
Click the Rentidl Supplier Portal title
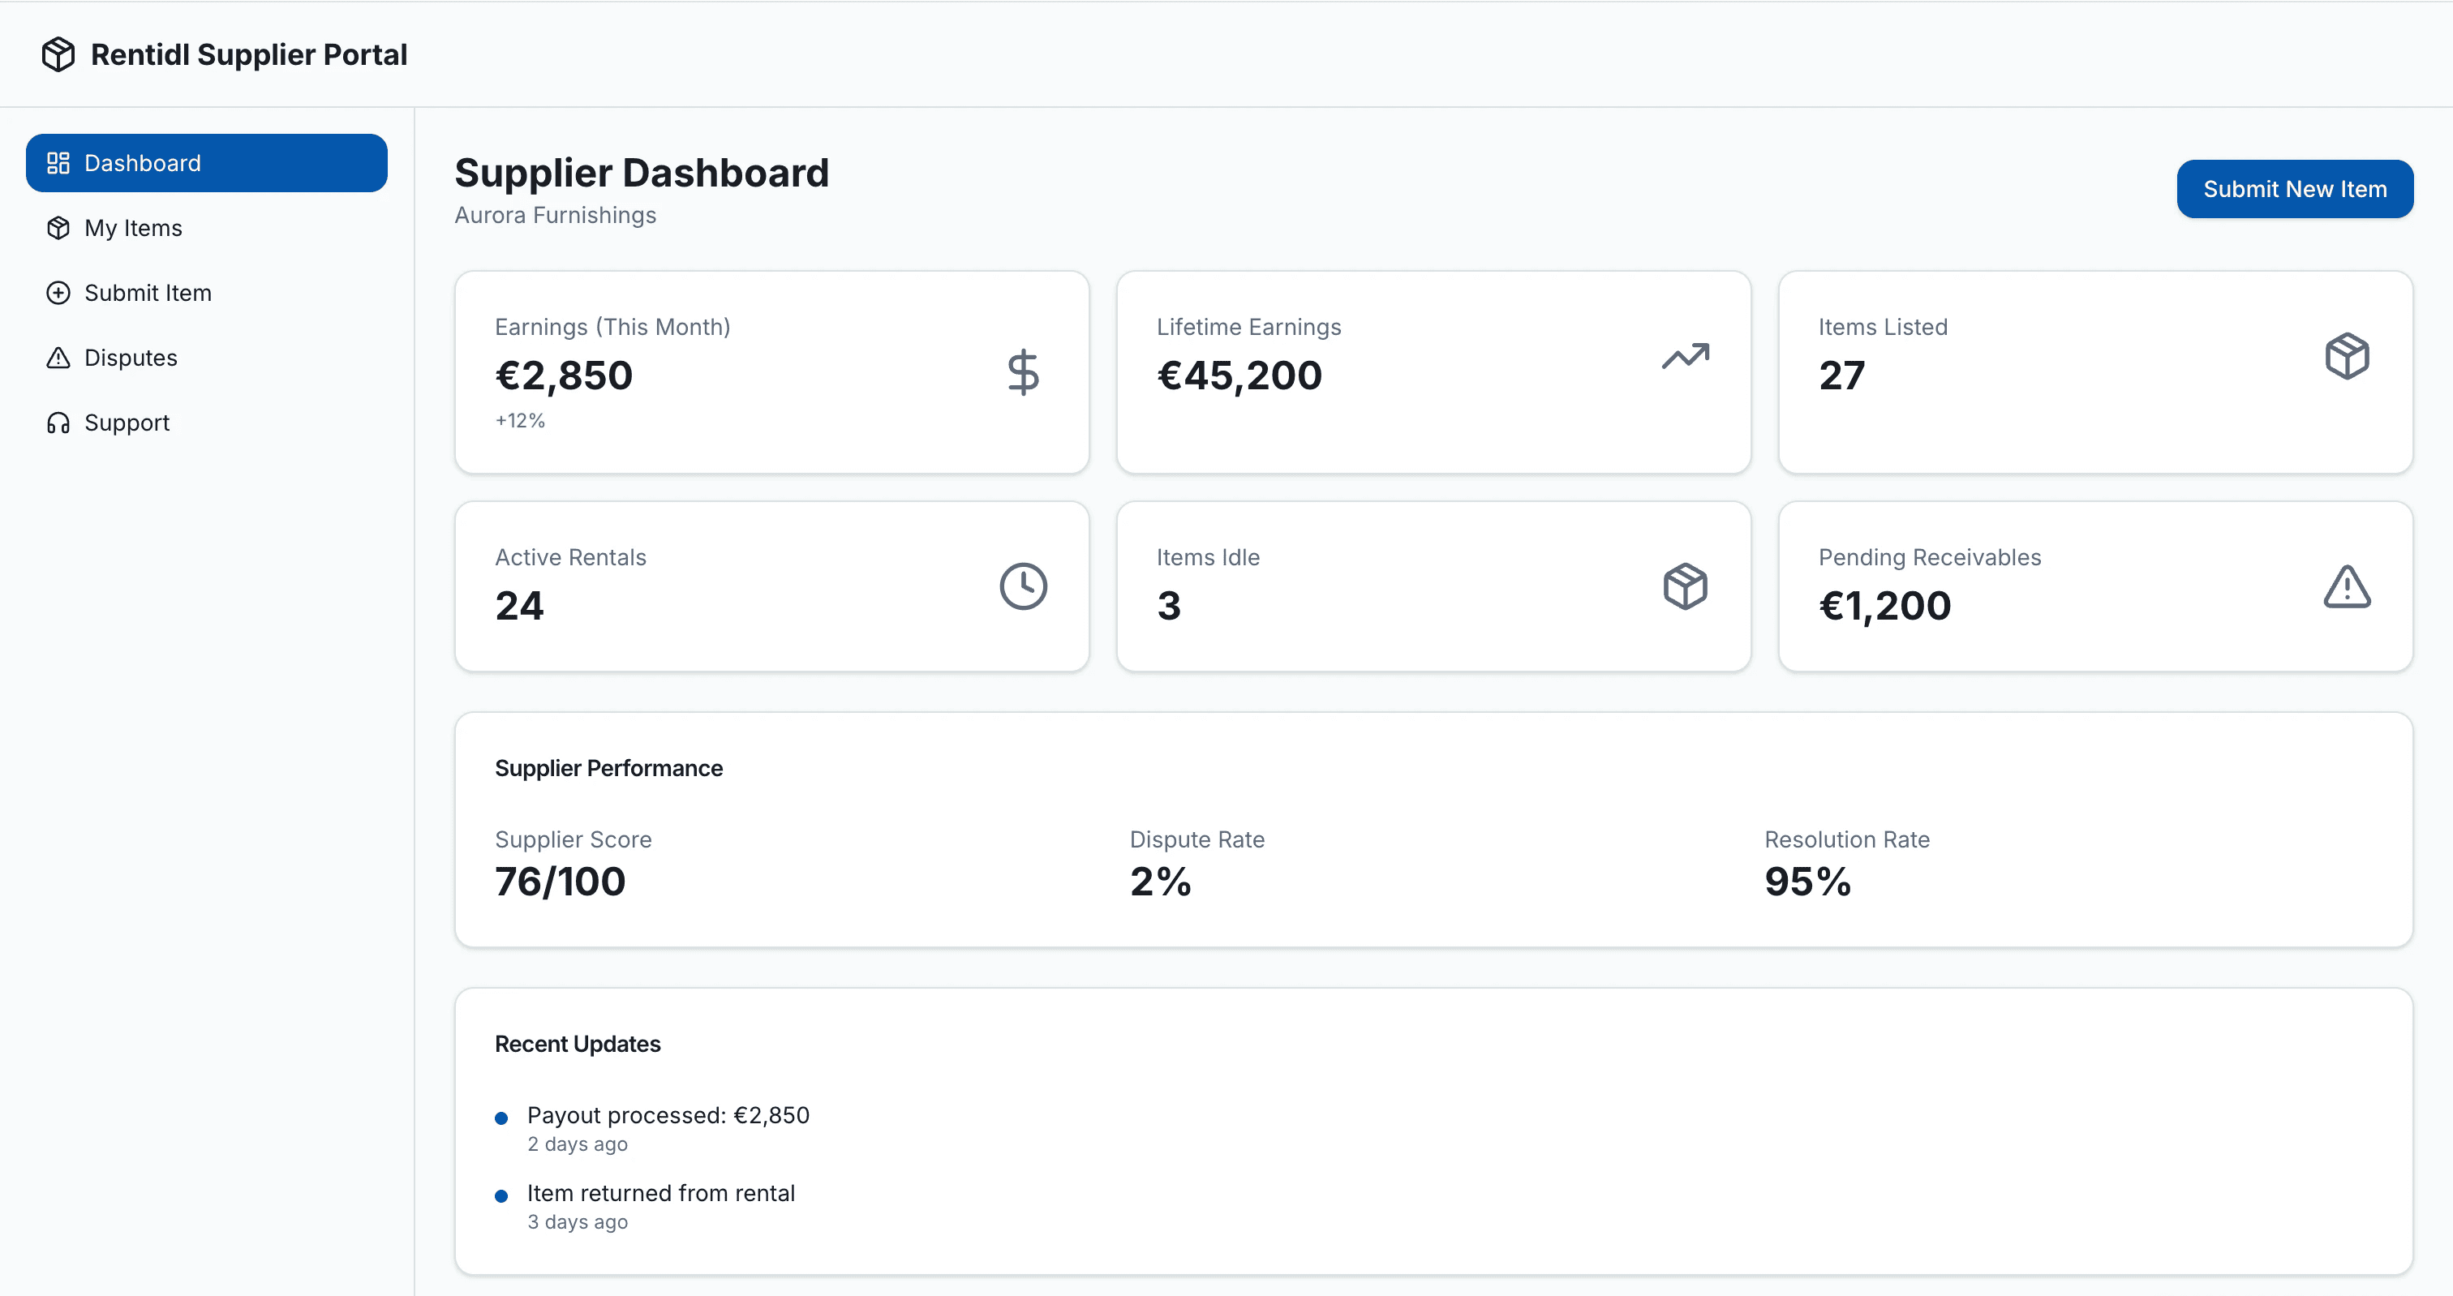(x=248, y=54)
